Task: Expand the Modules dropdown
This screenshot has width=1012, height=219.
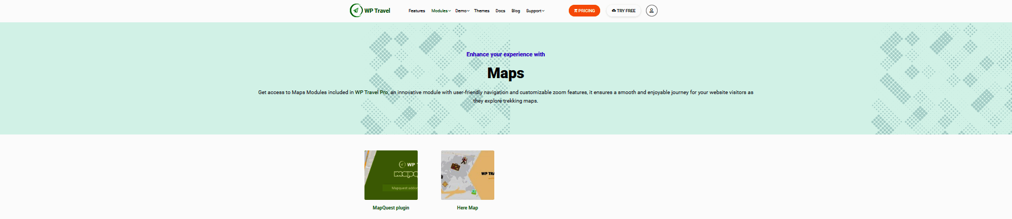Action: point(441,11)
